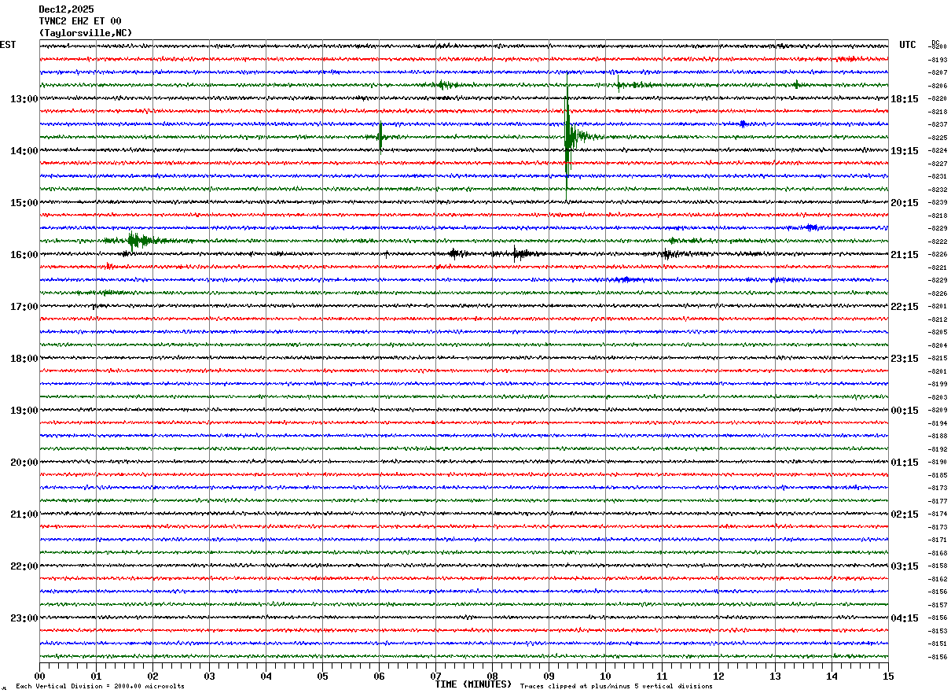Viewport: 951px width, 697px height.
Task: Click the 15 minute tick label
Action: (x=887, y=676)
